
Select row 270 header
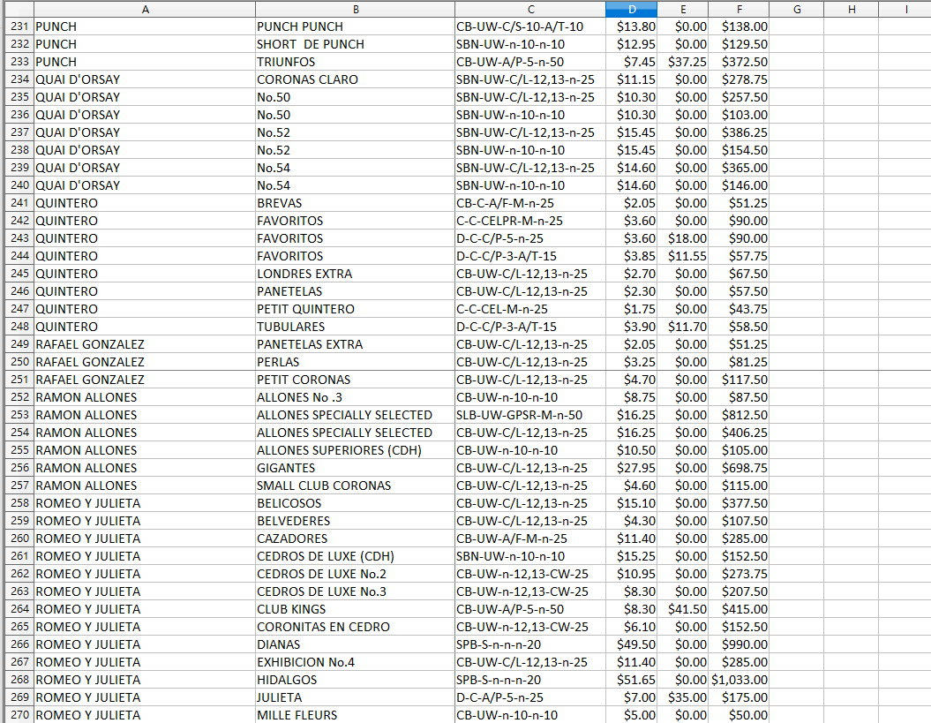(x=19, y=715)
